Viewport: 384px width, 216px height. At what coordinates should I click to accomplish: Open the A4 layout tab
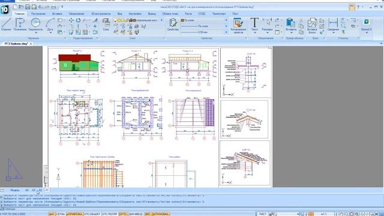26,190
